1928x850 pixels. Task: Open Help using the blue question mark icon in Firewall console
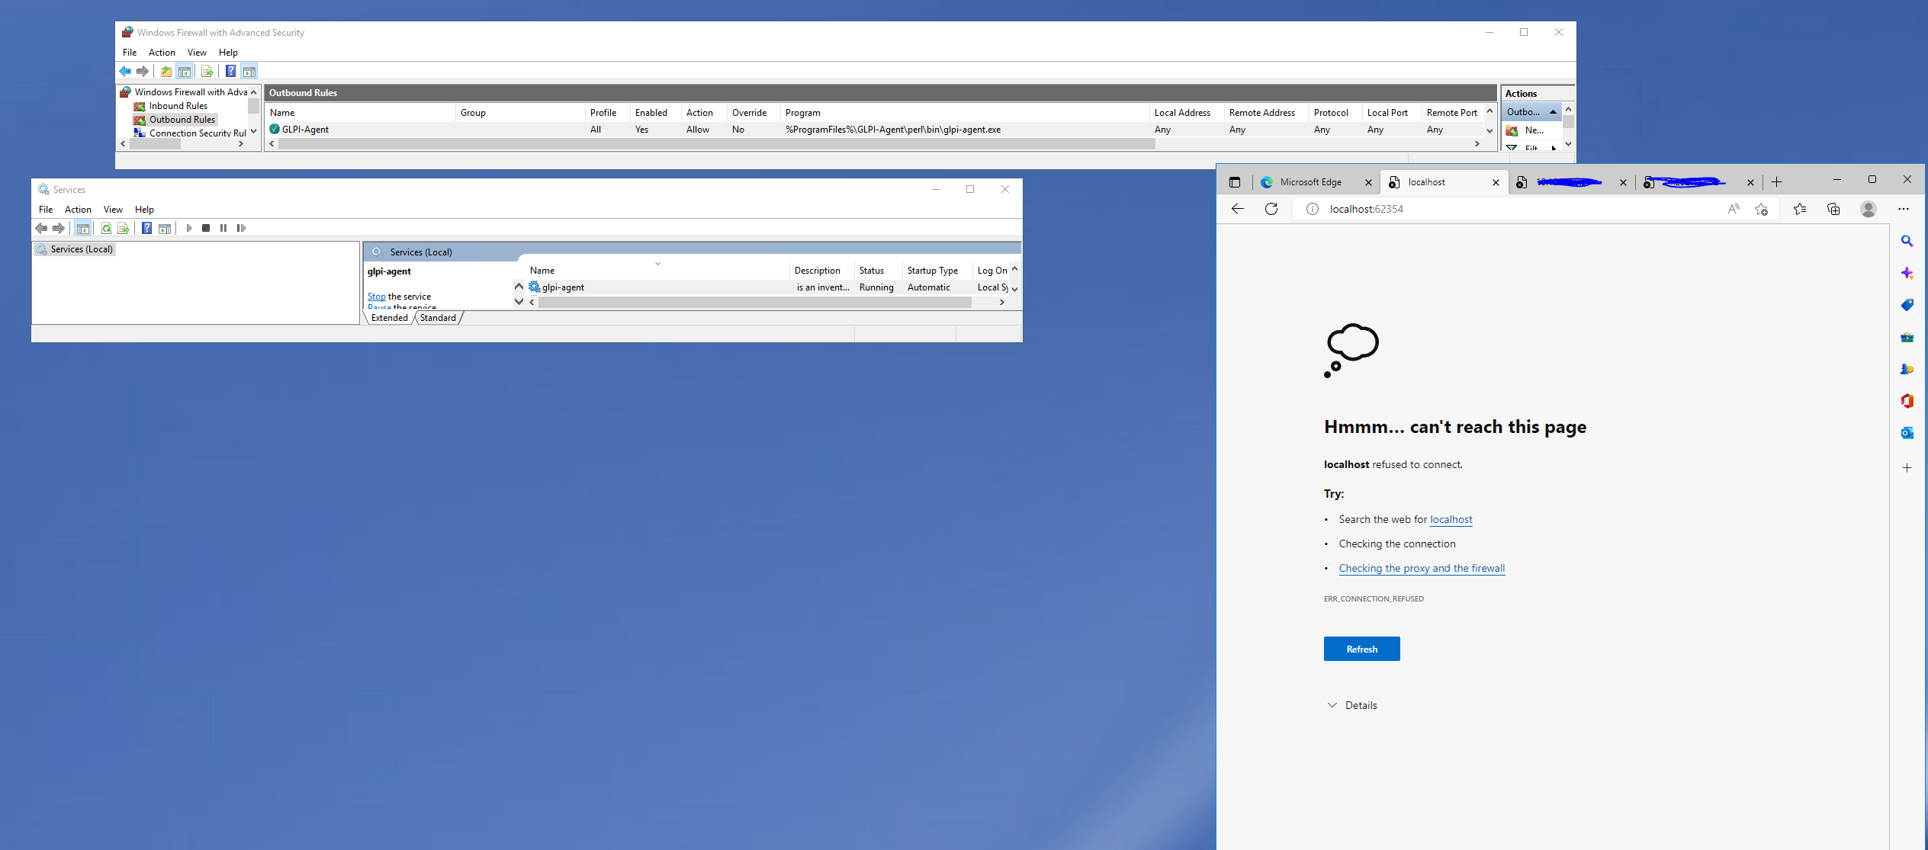click(x=231, y=71)
